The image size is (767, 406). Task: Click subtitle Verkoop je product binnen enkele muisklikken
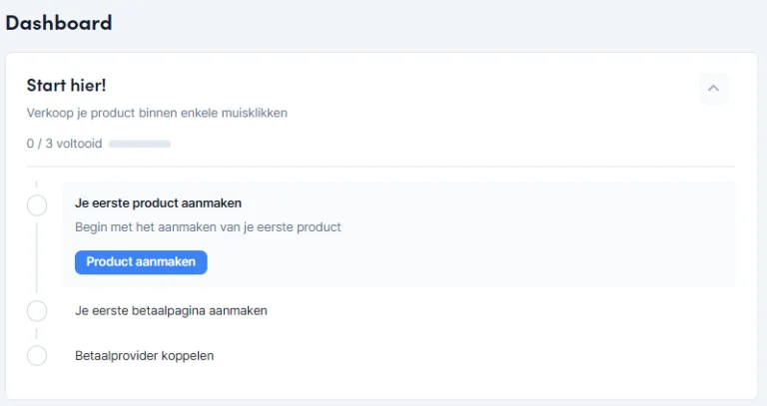(x=157, y=113)
